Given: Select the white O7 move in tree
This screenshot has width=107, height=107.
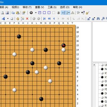Looking at the screenshot, I should click(x=104, y=81).
